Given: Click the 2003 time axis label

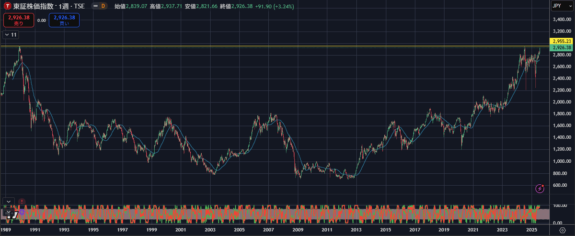Looking at the screenshot, I should coord(209,230).
